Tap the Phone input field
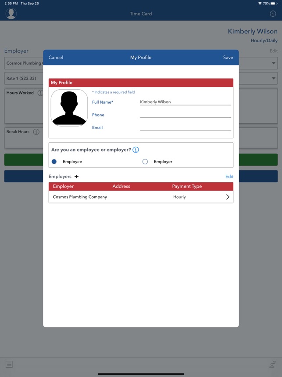Image resolution: width=282 pixels, height=377 pixels. click(x=185, y=115)
